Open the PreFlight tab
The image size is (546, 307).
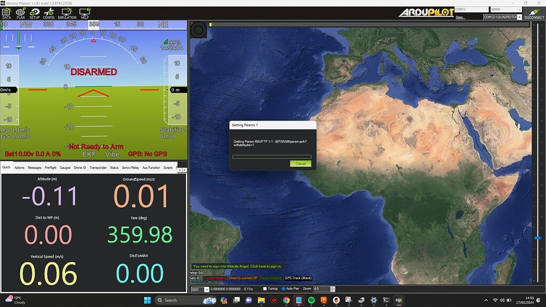pos(50,167)
